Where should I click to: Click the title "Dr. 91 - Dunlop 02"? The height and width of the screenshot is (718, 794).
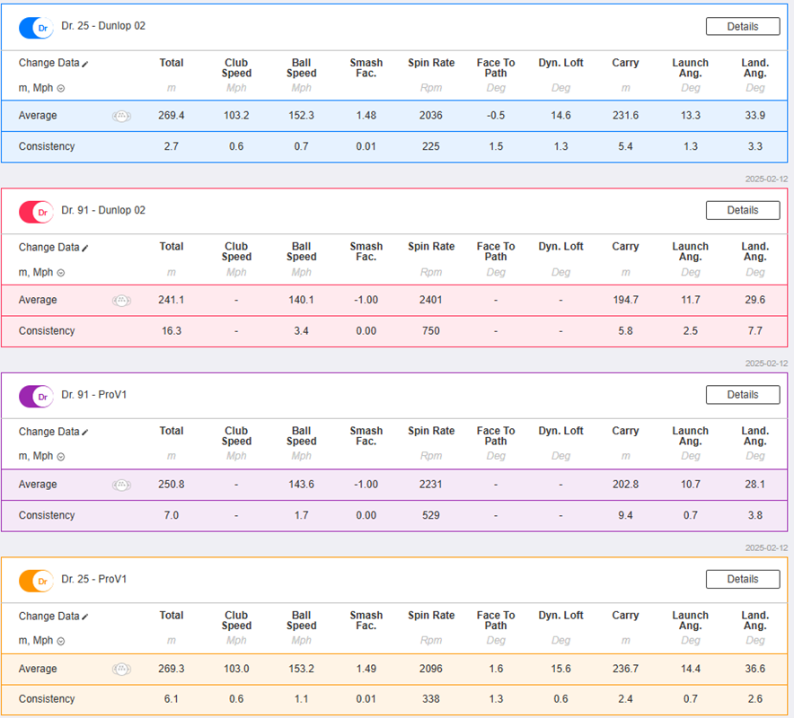103,210
